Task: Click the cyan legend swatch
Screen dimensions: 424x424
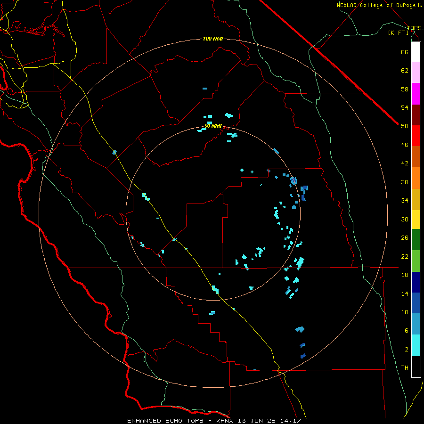Action: (x=416, y=345)
